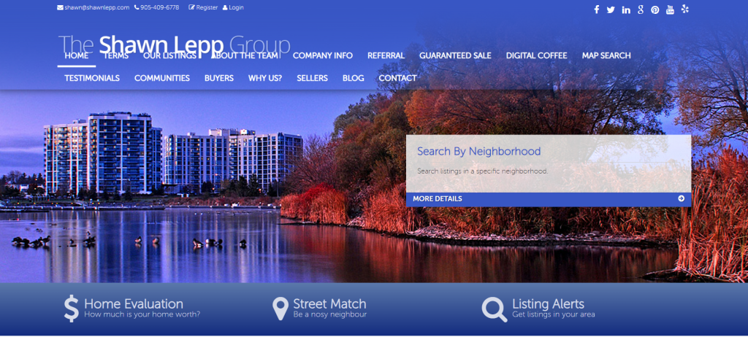Open the Listing Alerts link
Viewport: 748px width, 337px height.
pos(548,303)
